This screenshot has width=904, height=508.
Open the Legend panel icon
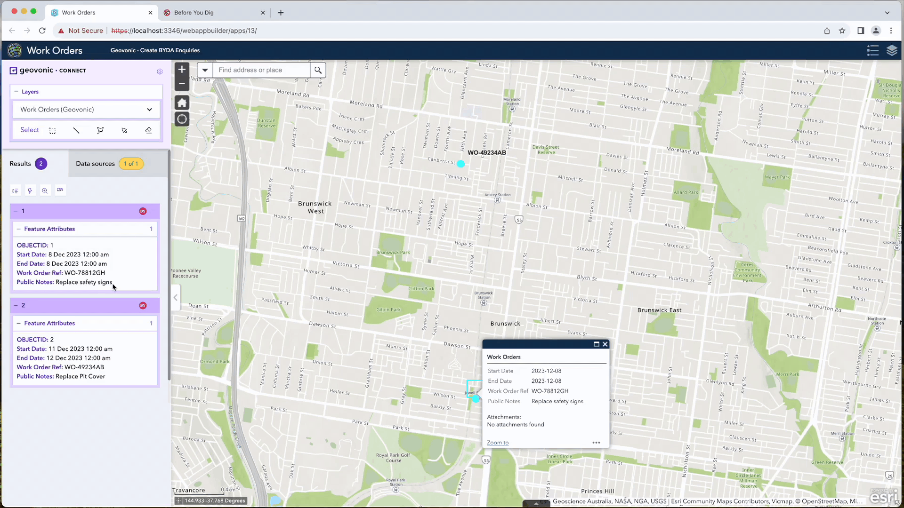click(872, 50)
